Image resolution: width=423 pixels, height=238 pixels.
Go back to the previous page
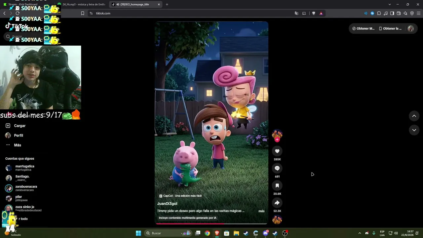point(4,13)
